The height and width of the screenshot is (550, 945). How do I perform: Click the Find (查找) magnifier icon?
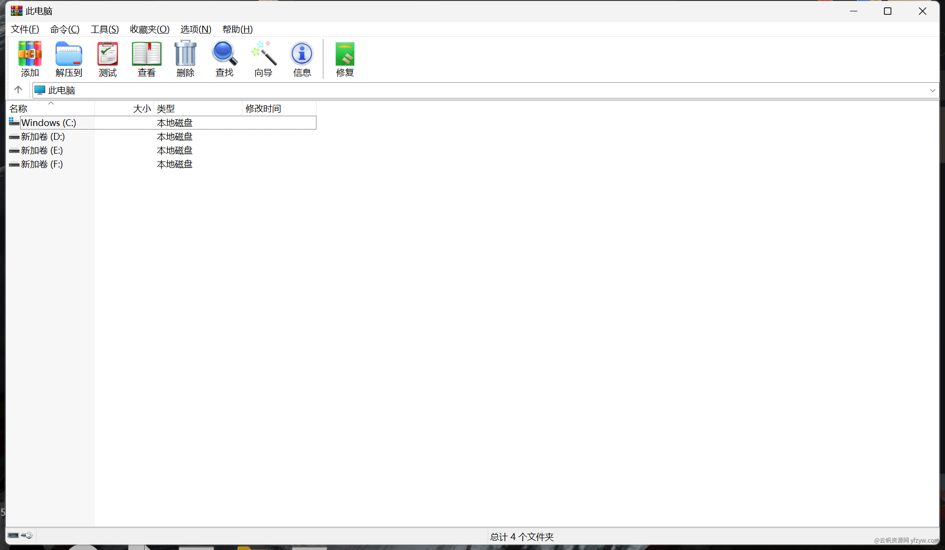[x=224, y=53]
